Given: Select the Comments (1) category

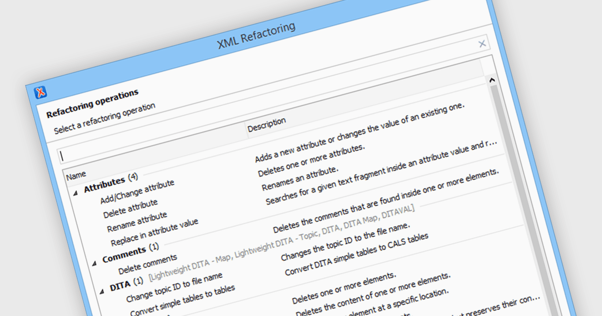Looking at the screenshot, I should [130, 253].
